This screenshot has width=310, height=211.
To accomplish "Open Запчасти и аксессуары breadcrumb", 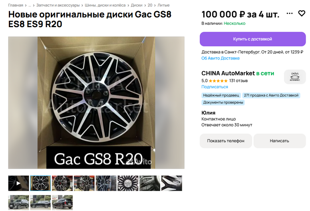I will click(58, 5).
